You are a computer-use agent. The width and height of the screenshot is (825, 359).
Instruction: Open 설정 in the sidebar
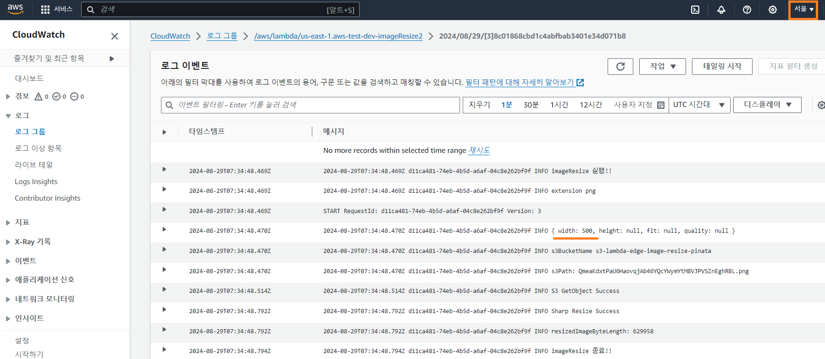click(x=22, y=341)
